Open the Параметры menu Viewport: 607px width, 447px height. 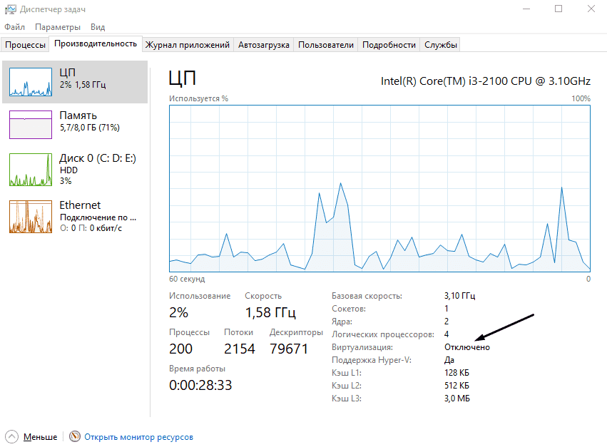58,27
